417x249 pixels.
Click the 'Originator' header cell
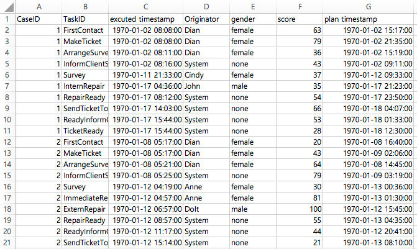point(206,19)
